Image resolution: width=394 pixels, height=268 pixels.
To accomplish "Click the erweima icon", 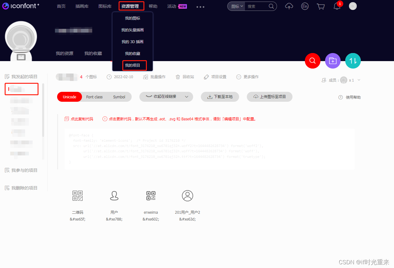I will tap(151, 196).
